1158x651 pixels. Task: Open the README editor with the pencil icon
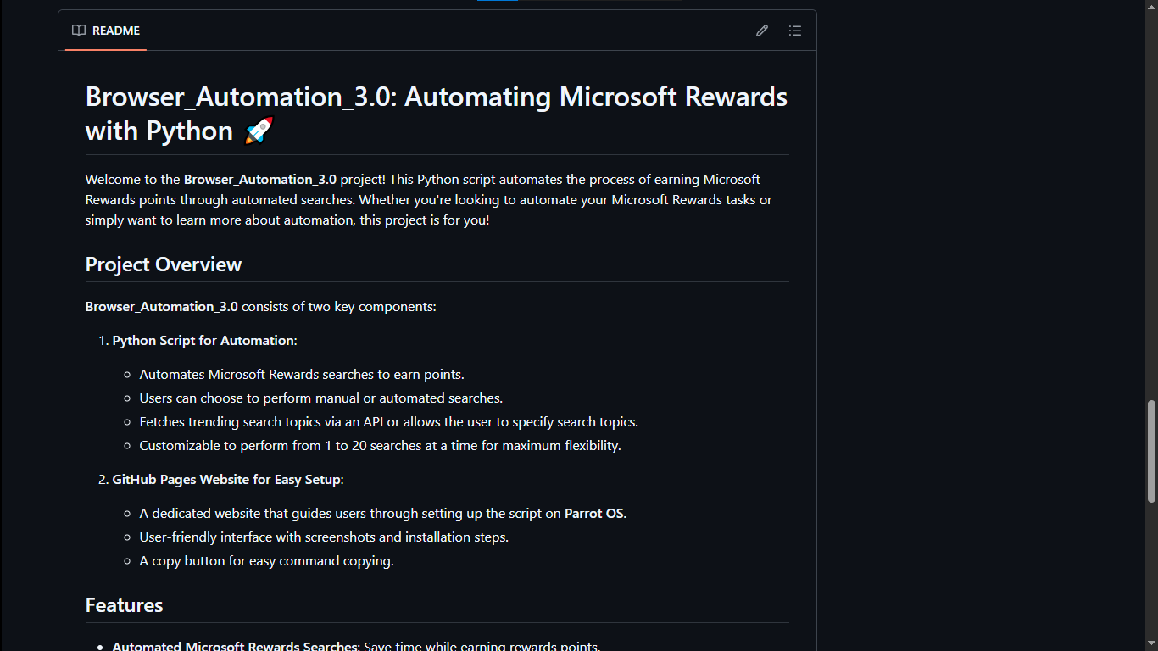coord(761,30)
